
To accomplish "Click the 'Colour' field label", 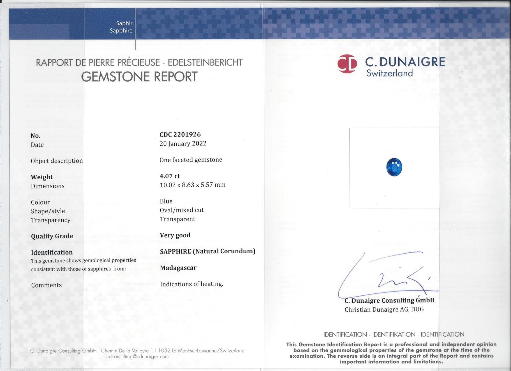I will pyautogui.click(x=40, y=202).
